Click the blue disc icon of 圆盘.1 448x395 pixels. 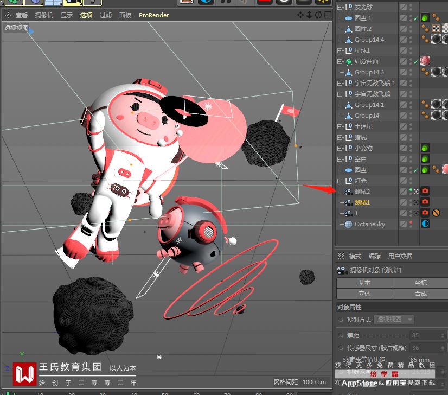point(348,18)
